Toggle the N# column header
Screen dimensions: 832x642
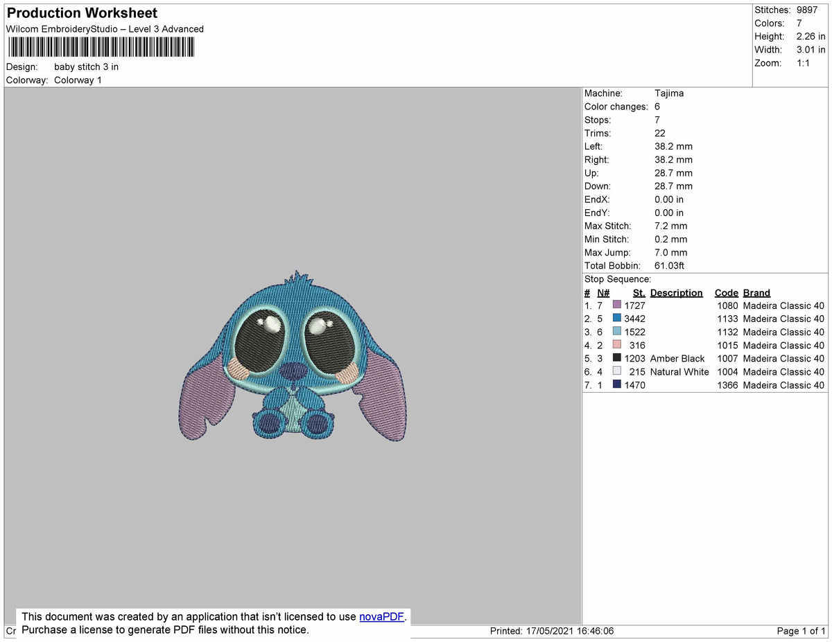(603, 292)
